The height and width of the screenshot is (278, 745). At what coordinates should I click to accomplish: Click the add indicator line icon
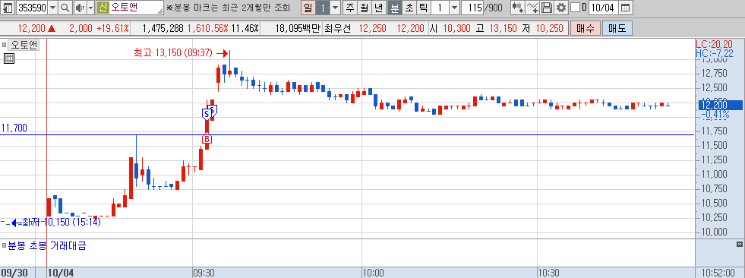tap(533, 8)
